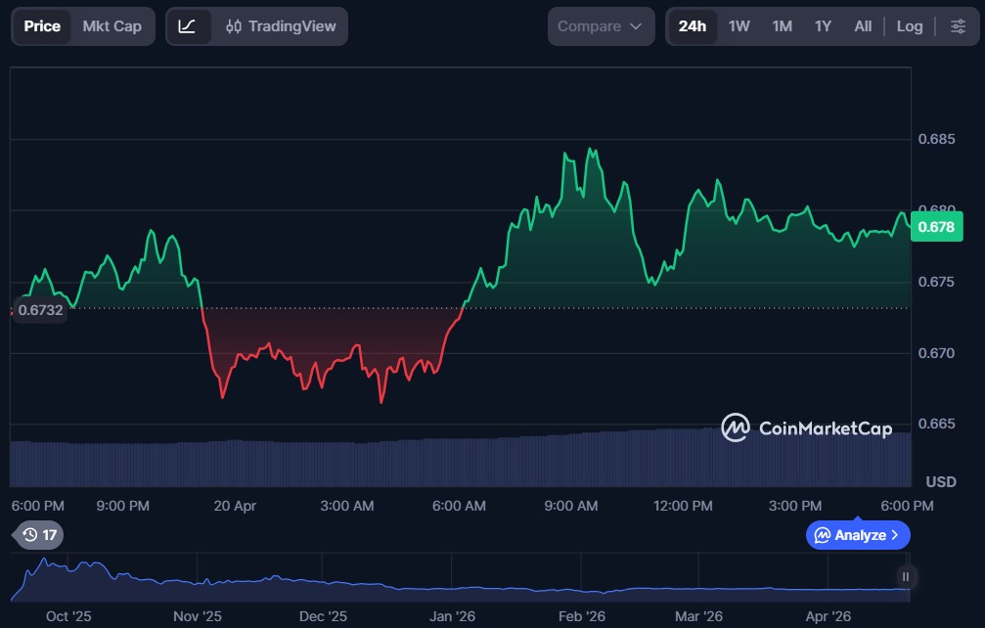Select the line chart view icon

188,26
